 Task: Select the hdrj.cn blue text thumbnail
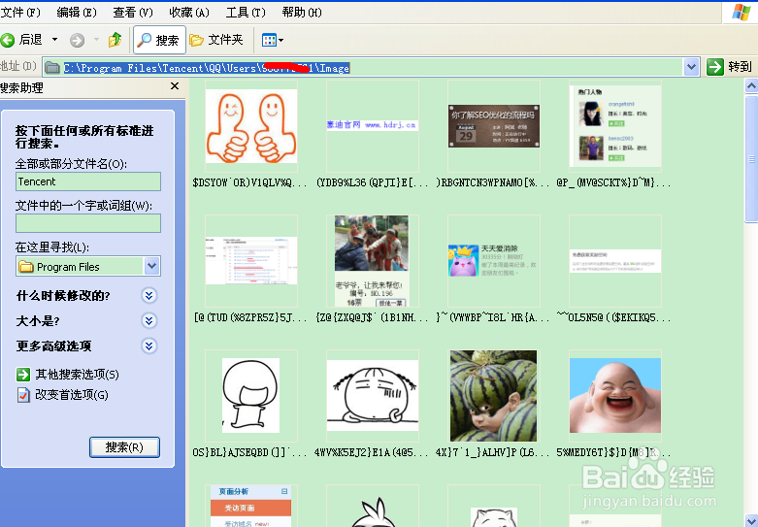pos(373,125)
